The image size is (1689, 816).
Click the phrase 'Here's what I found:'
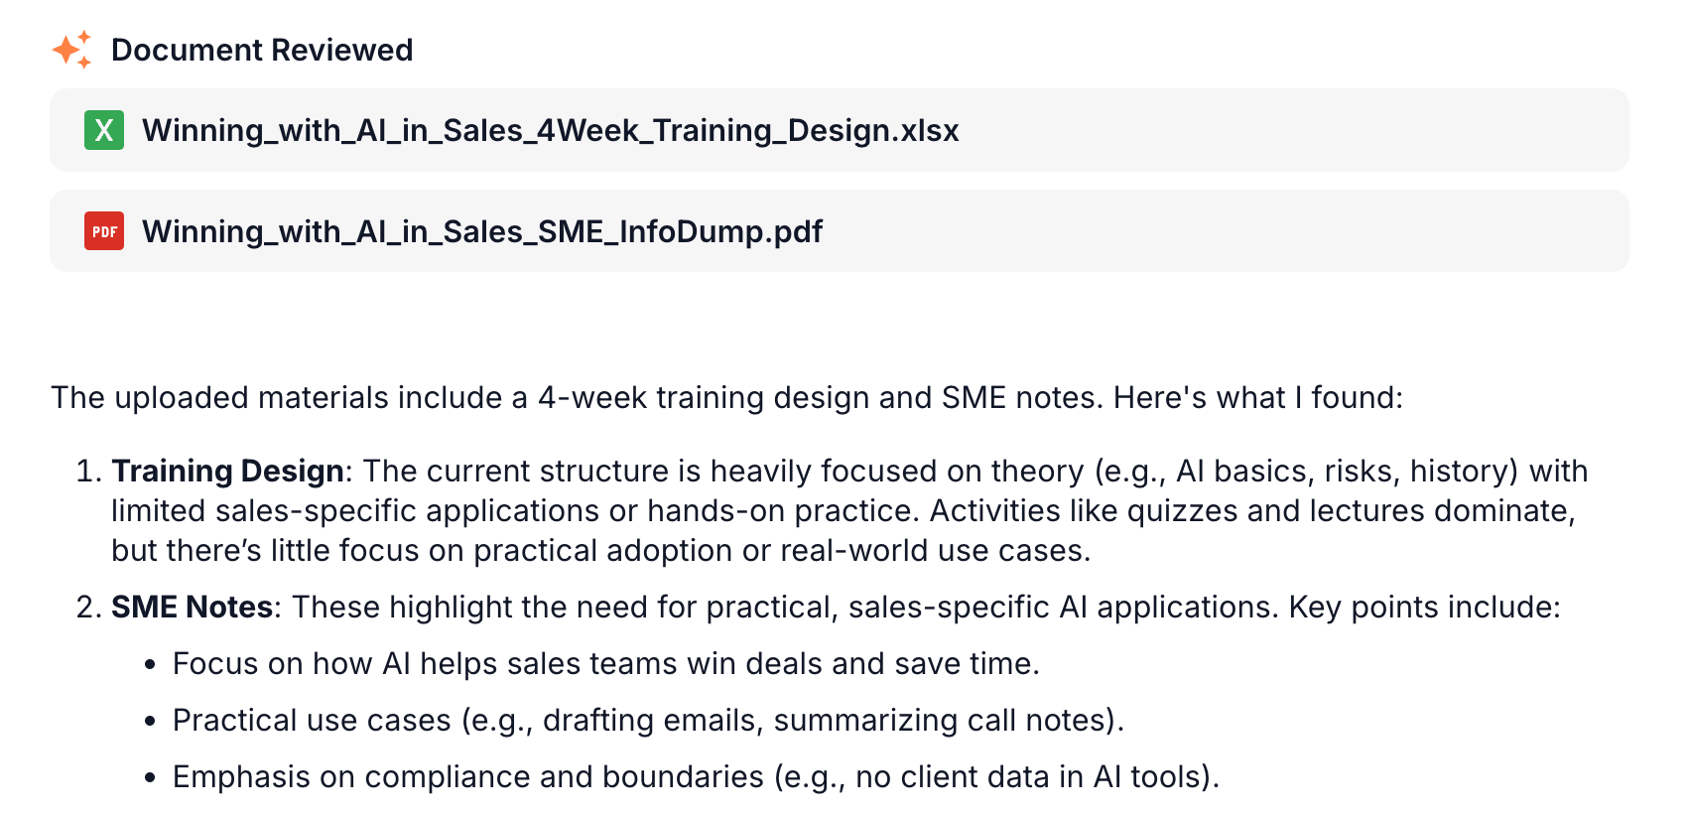(x=1258, y=397)
